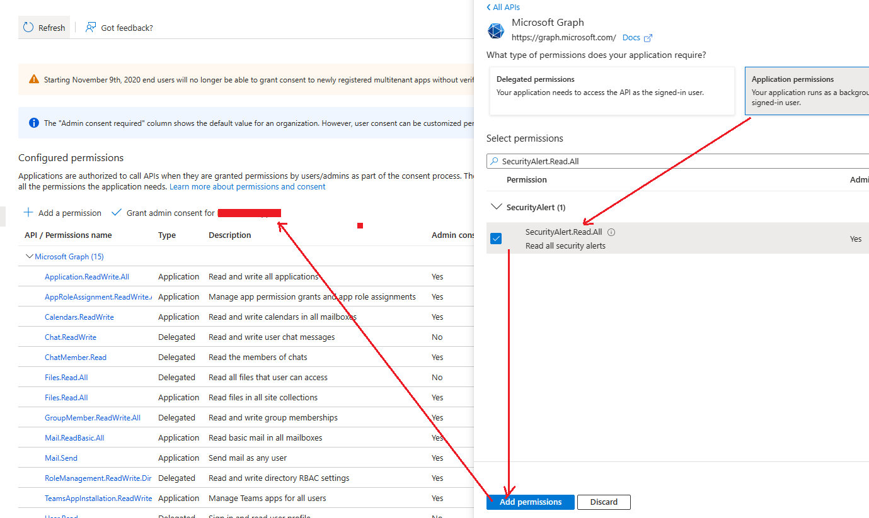
Task: Click the Delegated type in the ChatMember.Read row
Action: click(176, 358)
